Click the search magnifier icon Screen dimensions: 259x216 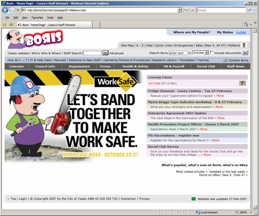click(x=250, y=10)
